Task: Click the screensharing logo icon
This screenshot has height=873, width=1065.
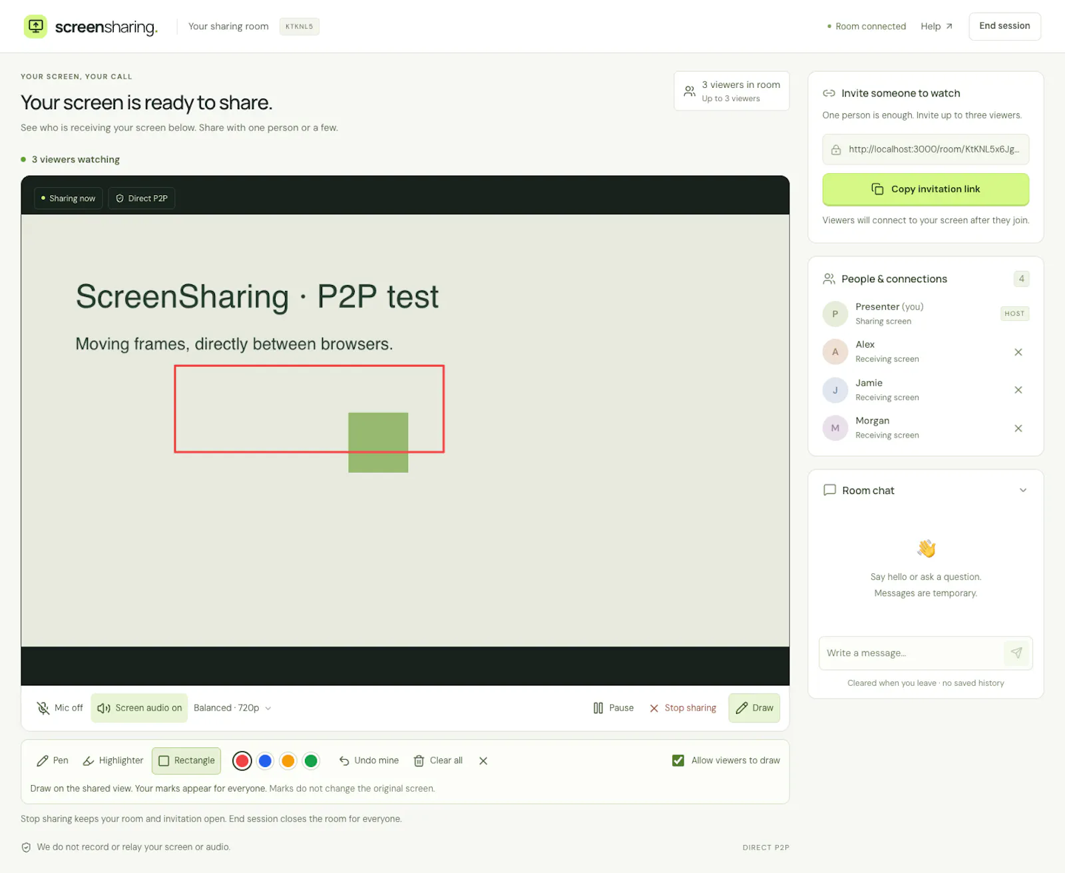Action: [x=35, y=27]
